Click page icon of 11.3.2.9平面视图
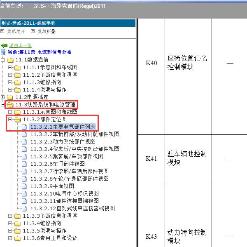Screen dimensions: 247x247 click(24, 186)
